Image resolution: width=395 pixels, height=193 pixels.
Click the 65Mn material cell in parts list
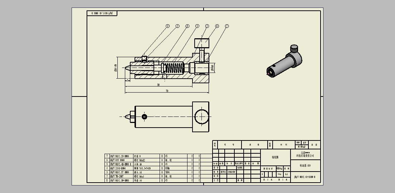(x=175, y=168)
